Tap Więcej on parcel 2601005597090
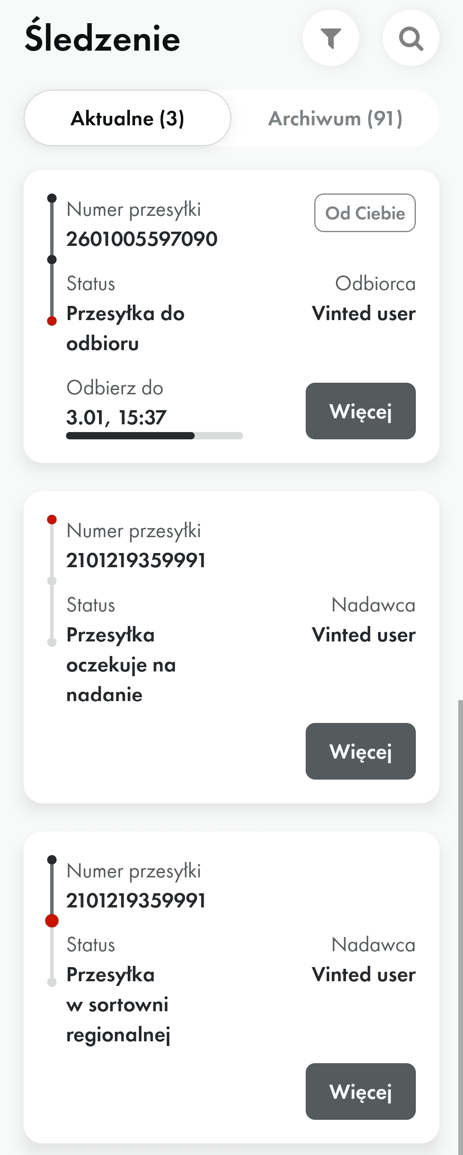Image resolution: width=463 pixels, height=1155 pixels. (x=361, y=411)
